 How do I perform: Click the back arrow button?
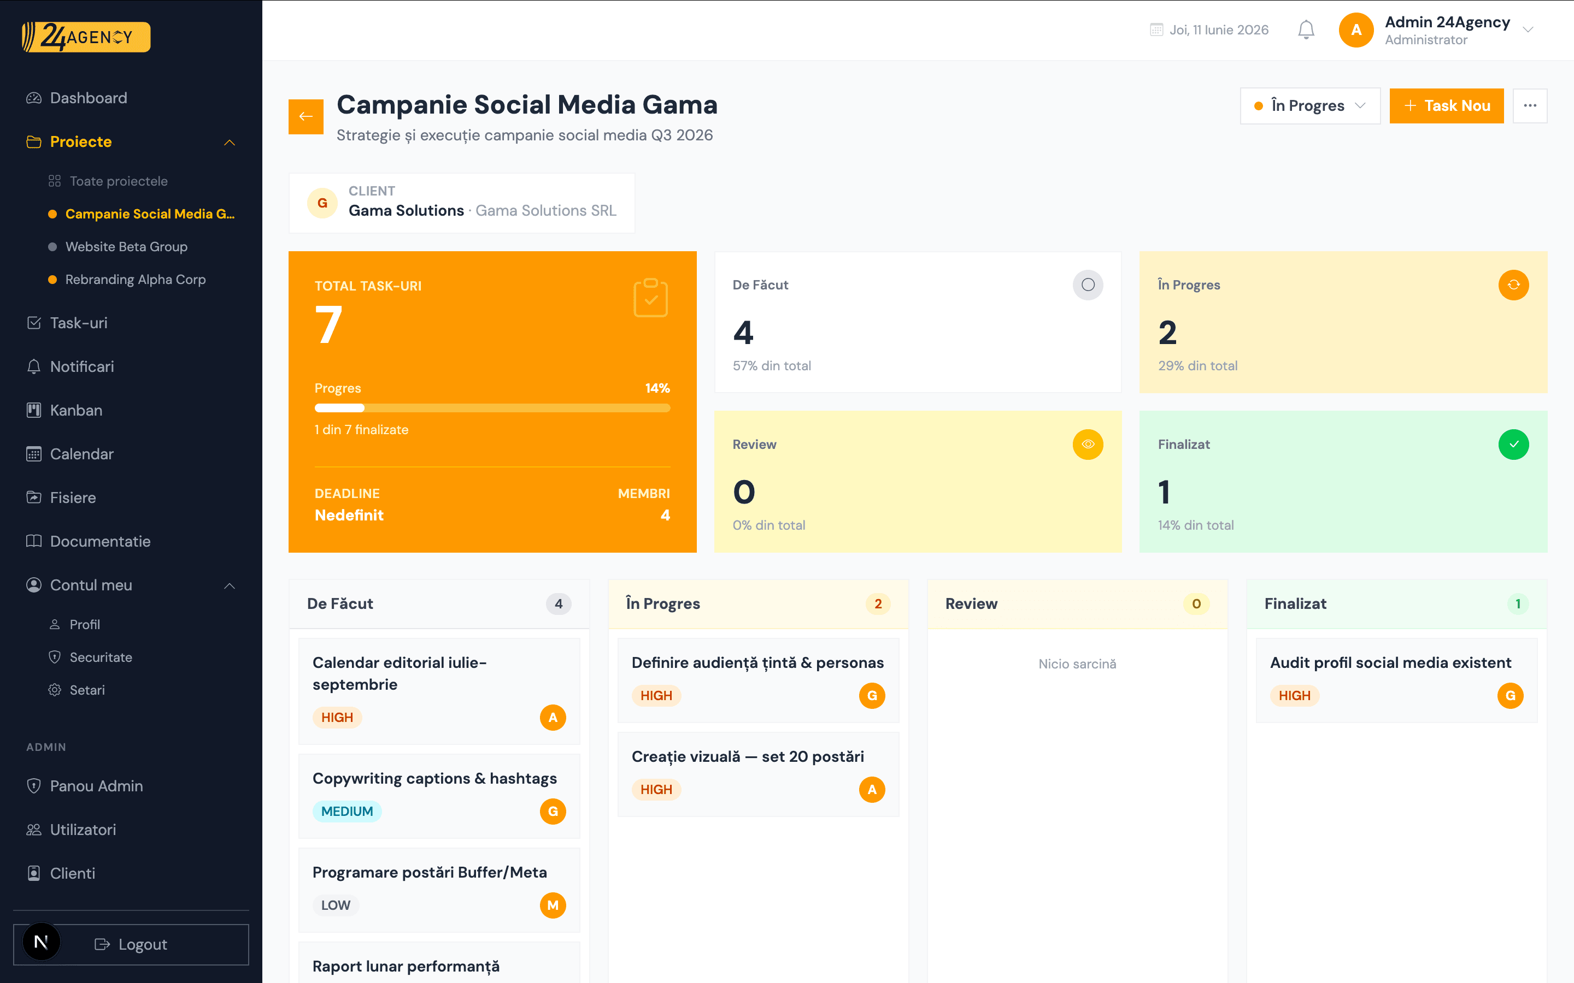[306, 116]
